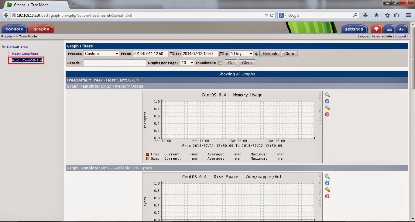
Task: Open the Presets dropdown
Action: 101,54
